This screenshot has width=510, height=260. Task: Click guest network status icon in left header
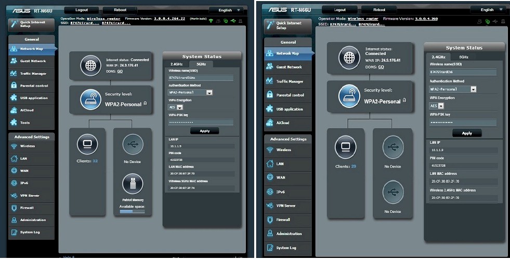tap(218, 21)
